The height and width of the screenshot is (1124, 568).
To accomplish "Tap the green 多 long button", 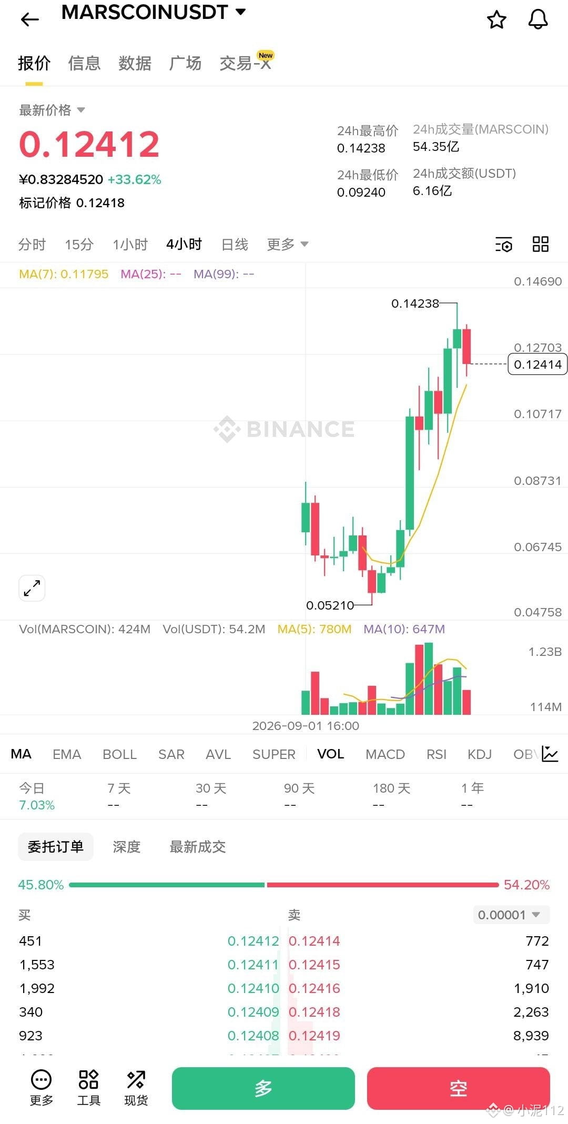I will [x=263, y=1088].
